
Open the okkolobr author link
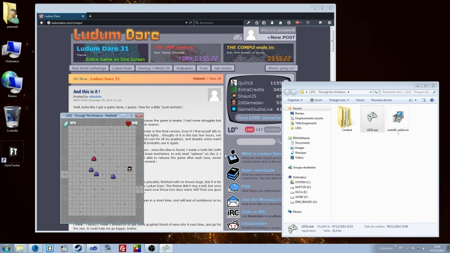(95, 97)
